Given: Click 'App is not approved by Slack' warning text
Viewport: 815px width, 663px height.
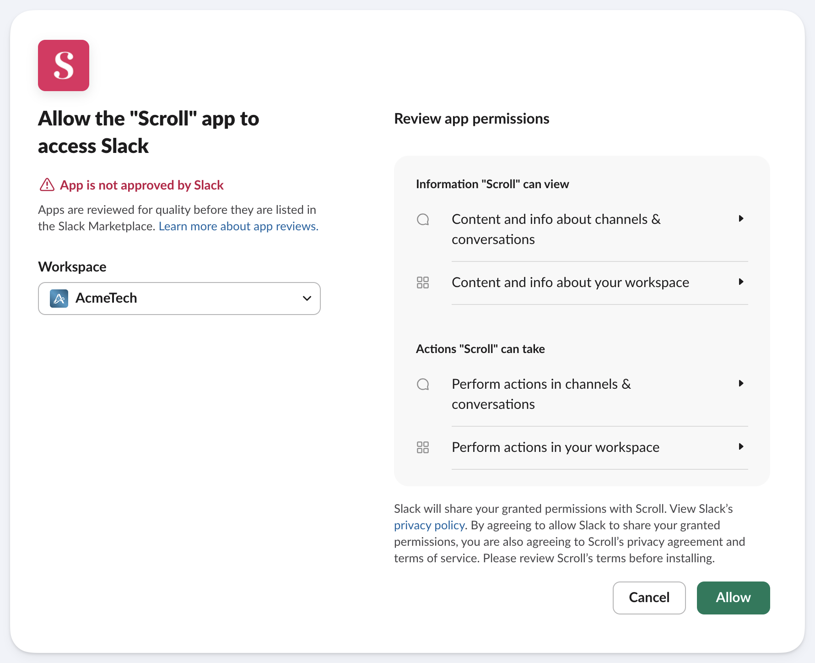Looking at the screenshot, I should pyautogui.click(x=142, y=185).
